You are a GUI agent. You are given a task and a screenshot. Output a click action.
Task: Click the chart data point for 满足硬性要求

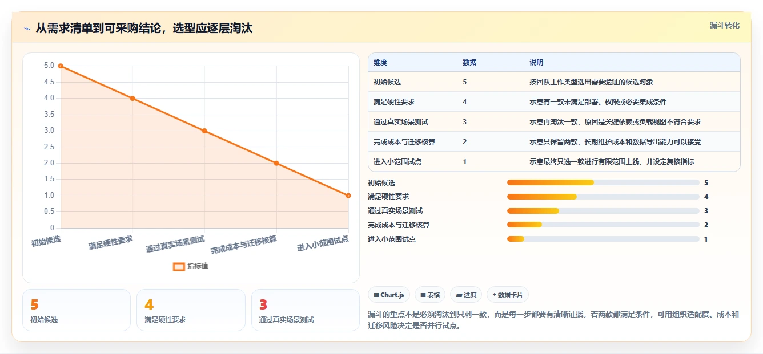(x=132, y=98)
